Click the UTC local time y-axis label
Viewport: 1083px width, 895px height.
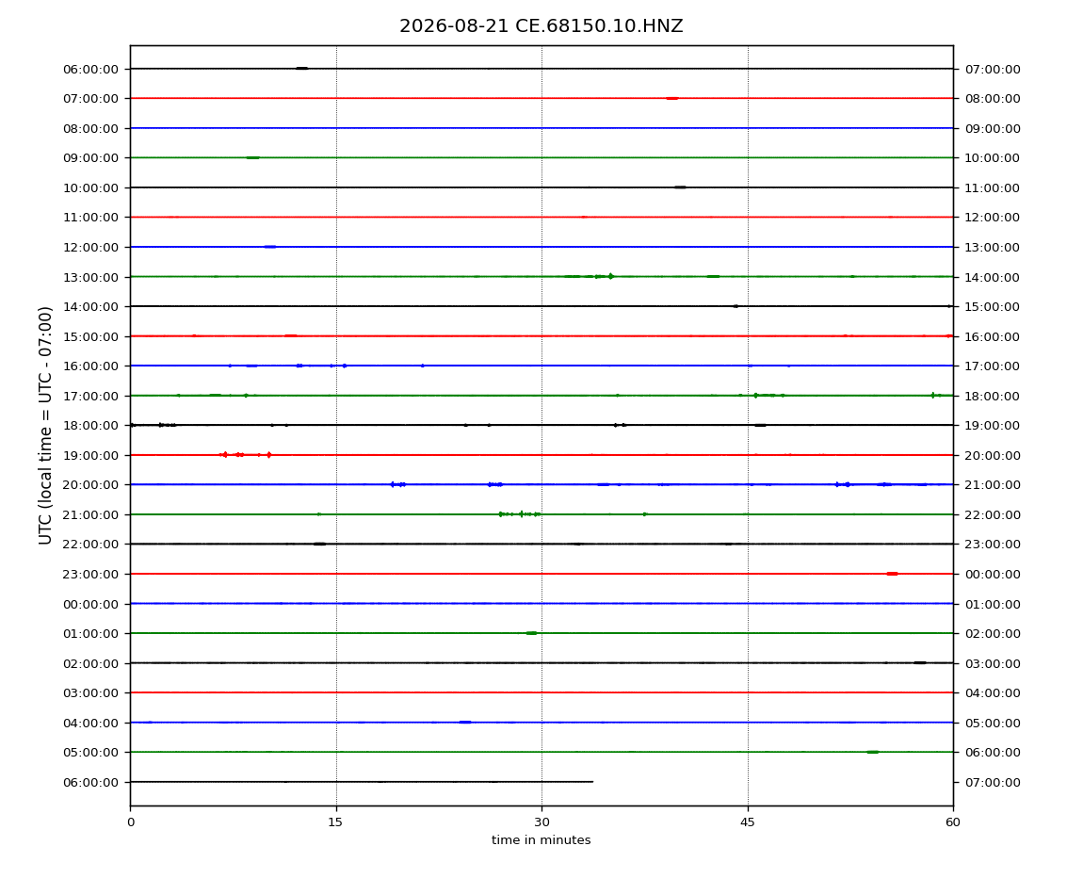(45, 425)
